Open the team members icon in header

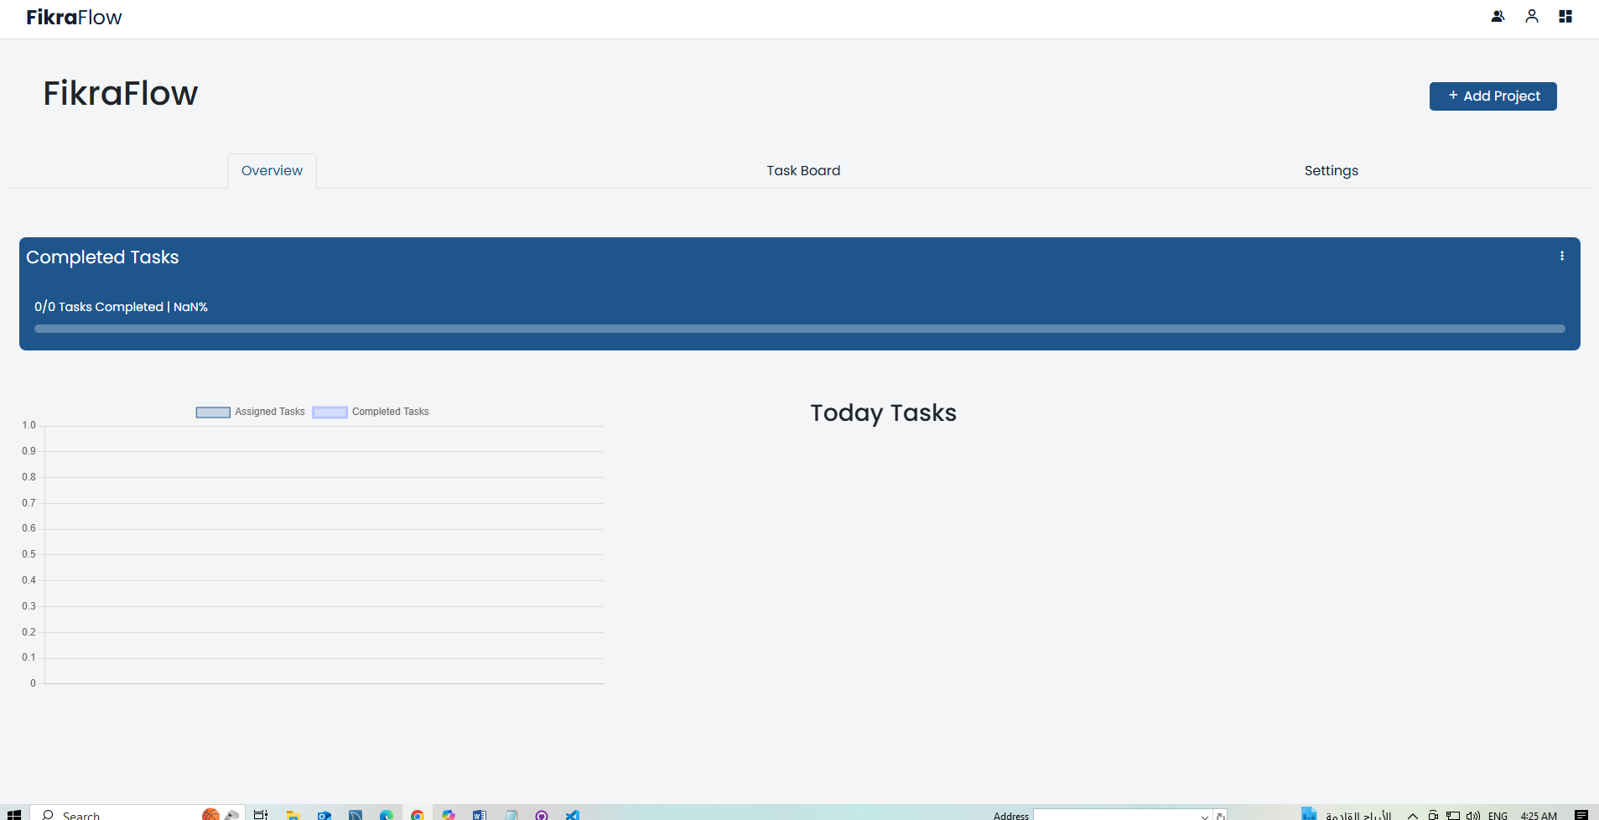coord(1498,16)
